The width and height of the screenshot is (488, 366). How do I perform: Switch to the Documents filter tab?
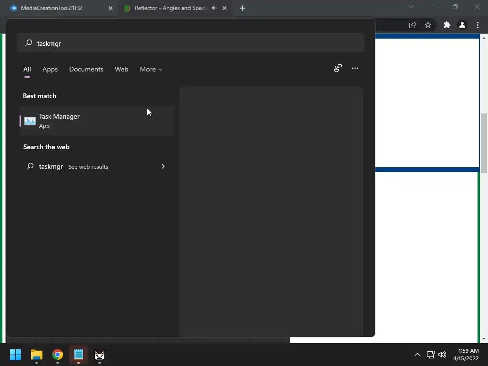pyautogui.click(x=86, y=70)
